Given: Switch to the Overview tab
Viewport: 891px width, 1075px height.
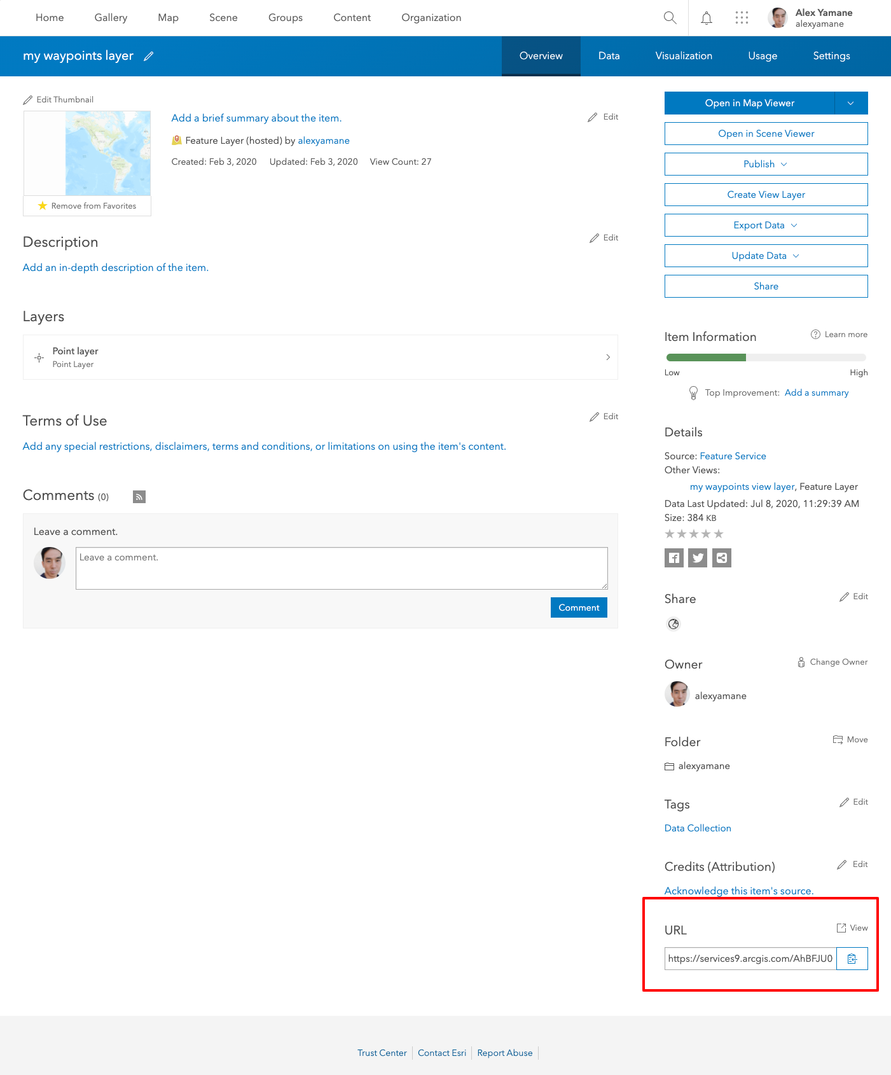Looking at the screenshot, I should pos(541,56).
